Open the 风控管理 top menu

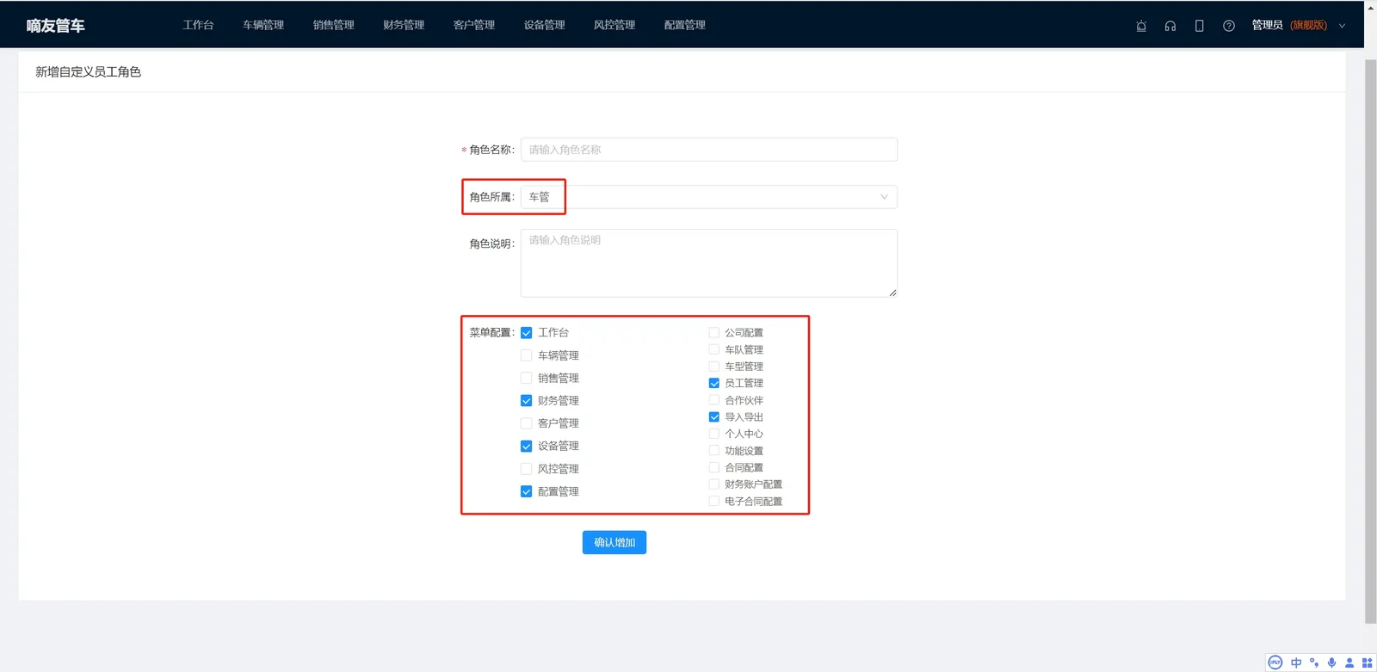pos(614,25)
